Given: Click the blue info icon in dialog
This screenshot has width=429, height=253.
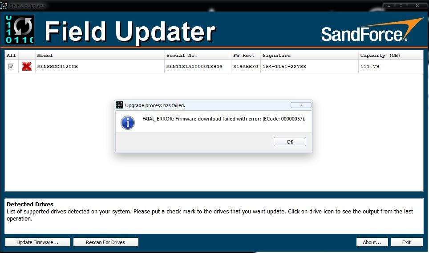Looking at the screenshot, I should tap(127, 123).
